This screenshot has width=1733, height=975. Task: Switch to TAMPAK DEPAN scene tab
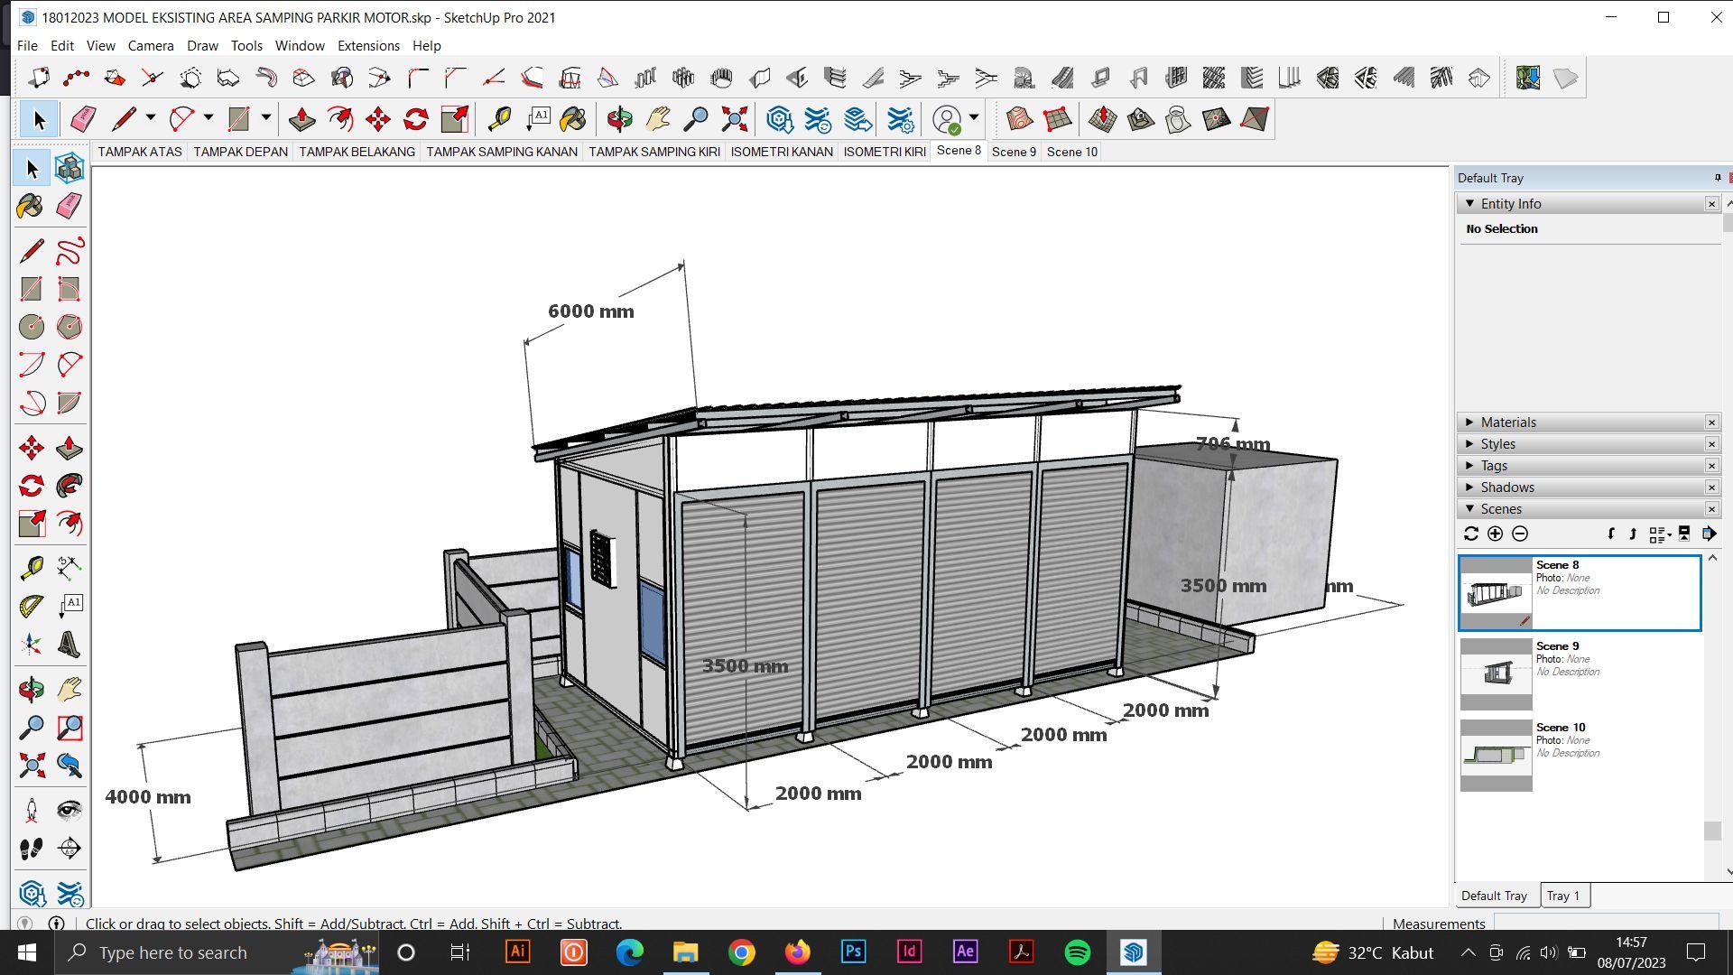pos(240,152)
